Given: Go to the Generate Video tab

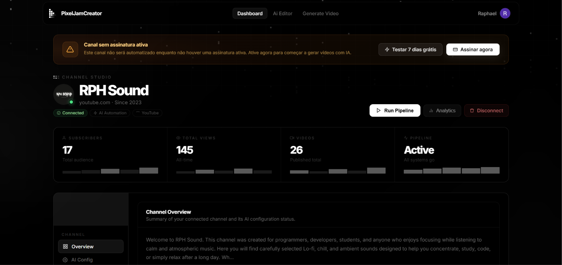Looking at the screenshot, I should coord(320,13).
